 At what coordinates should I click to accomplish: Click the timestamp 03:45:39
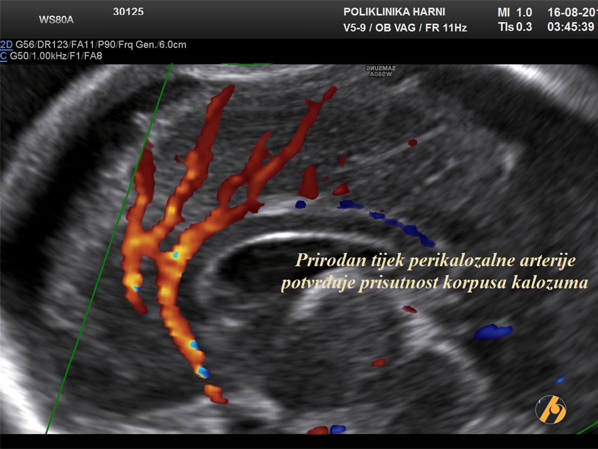[571, 27]
